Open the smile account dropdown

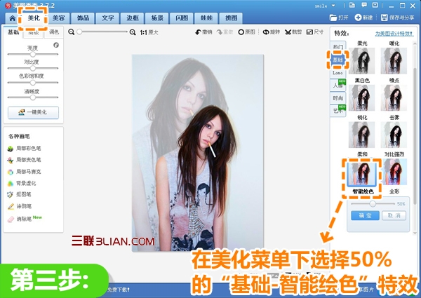pyautogui.click(x=333, y=6)
